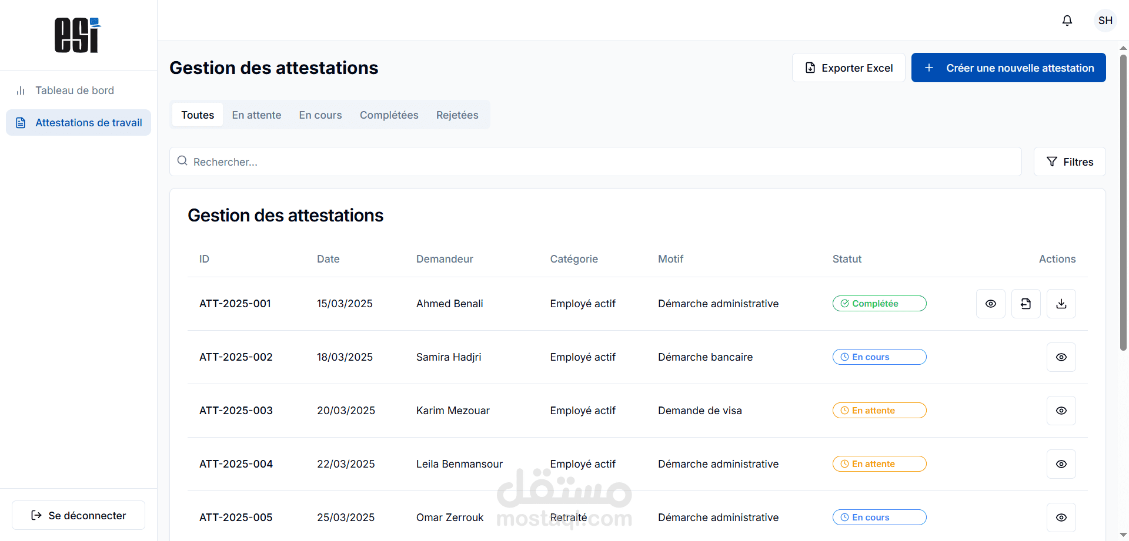
Task: Open Attestations de travail in sidebar
Action: pos(78,123)
